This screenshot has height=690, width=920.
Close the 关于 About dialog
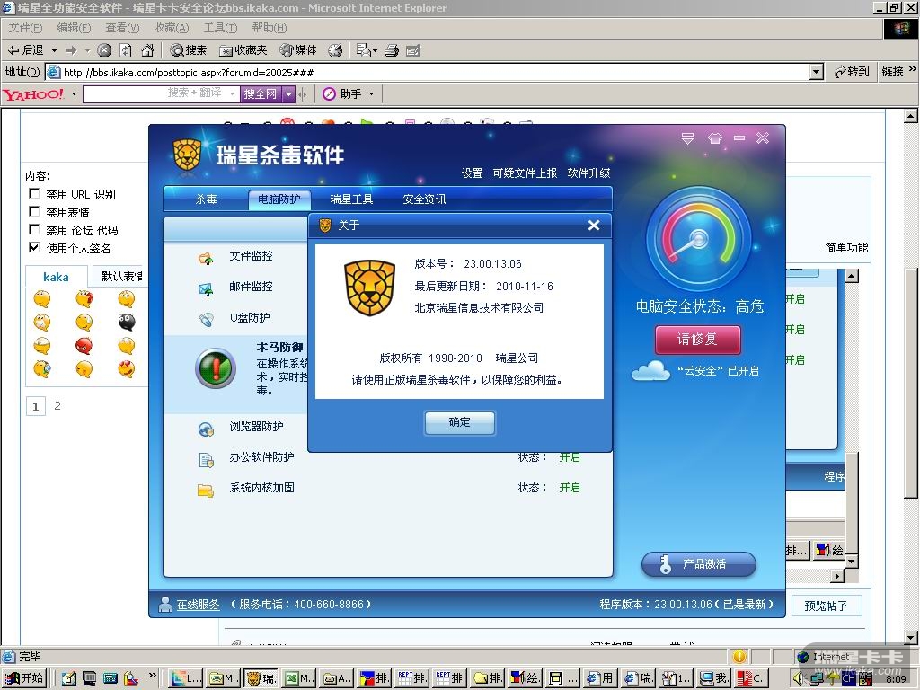coord(594,226)
